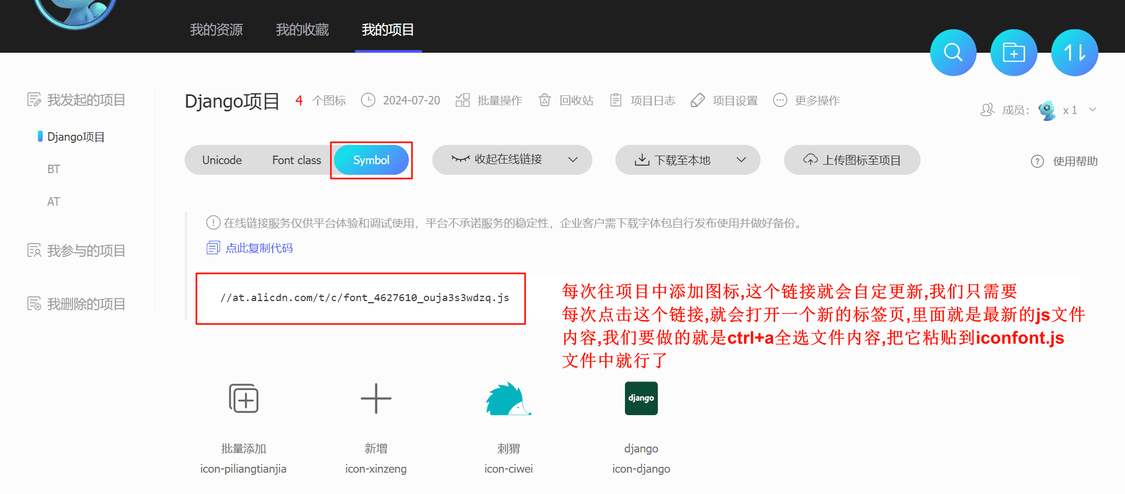Click the 2024-07-20 date text
This screenshot has height=494, width=1125.
coord(411,100)
